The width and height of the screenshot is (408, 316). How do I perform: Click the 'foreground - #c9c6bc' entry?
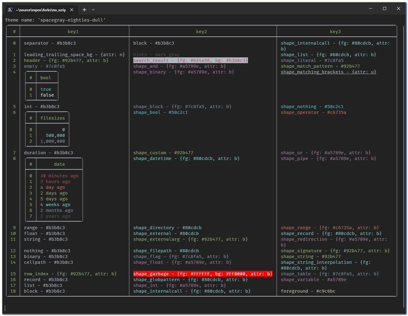click(x=308, y=291)
